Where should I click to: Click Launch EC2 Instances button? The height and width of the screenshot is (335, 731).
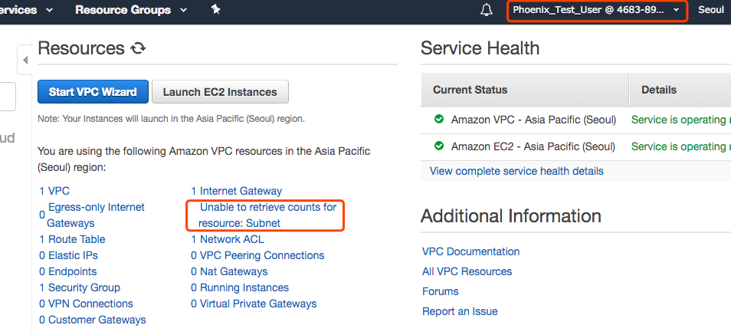coord(220,92)
